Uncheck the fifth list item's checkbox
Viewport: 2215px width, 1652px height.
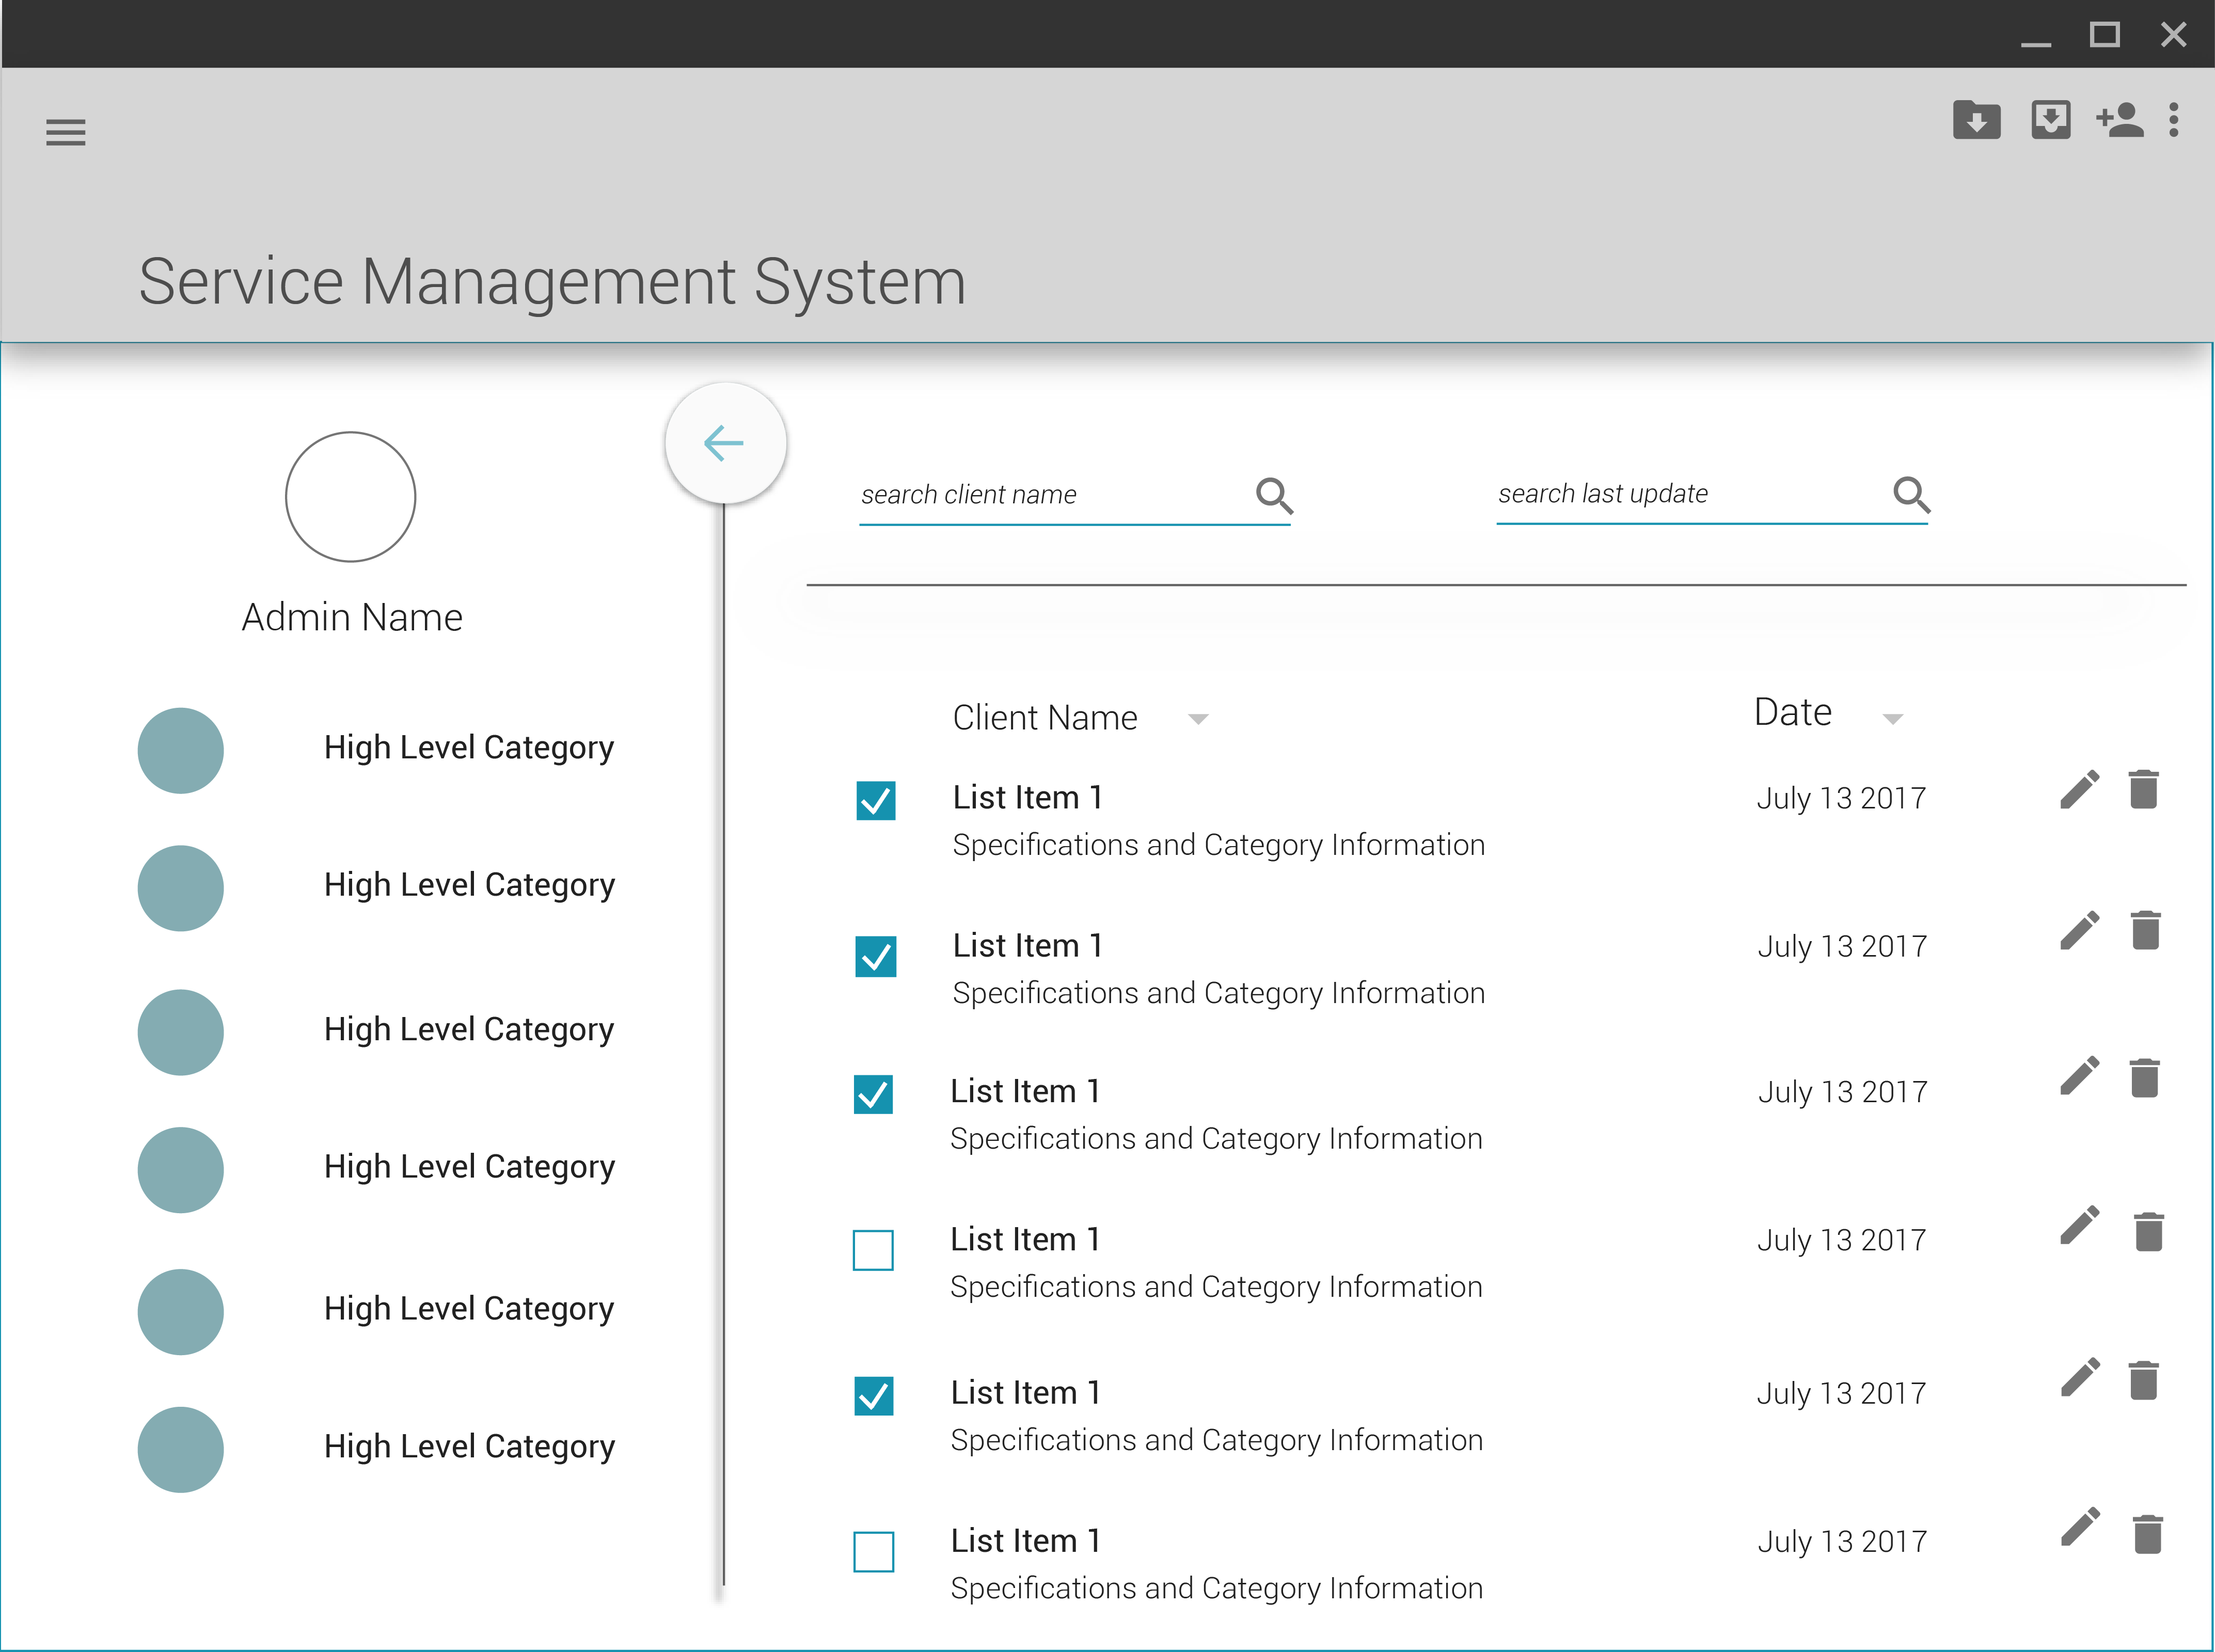pyautogui.click(x=874, y=1397)
